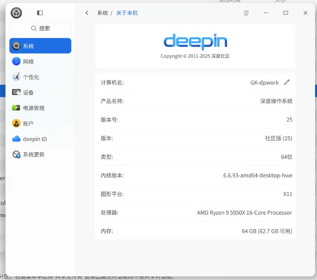Image resolution: width=317 pixels, height=280 pixels.
Task: Click the 系统 breadcrumb link
Action: 103,13
